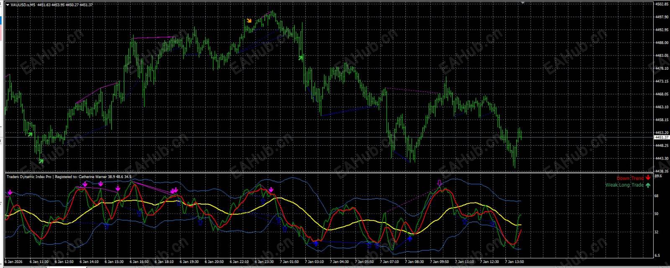670x268 pixels.
Task: Select magenta arrow right of 6 Jan 23:30
Action: [x=271, y=190]
